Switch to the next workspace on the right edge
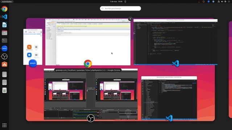 [231, 69]
